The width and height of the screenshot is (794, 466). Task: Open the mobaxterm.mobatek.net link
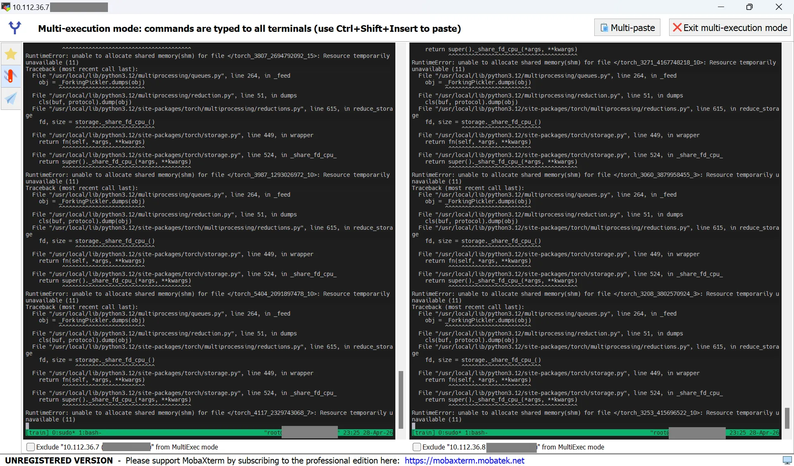(464, 460)
